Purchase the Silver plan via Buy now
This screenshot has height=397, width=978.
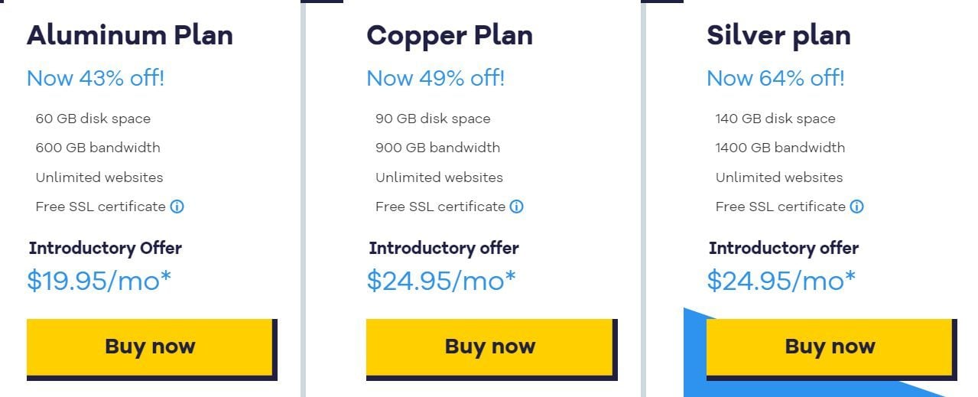pyautogui.click(x=830, y=347)
